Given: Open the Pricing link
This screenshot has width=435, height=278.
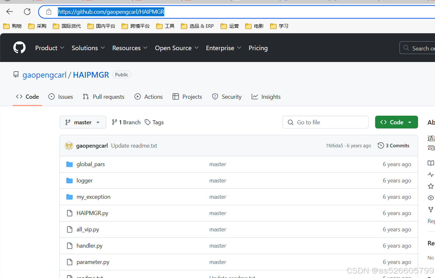Looking at the screenshot, I should (x=258, y=48).
